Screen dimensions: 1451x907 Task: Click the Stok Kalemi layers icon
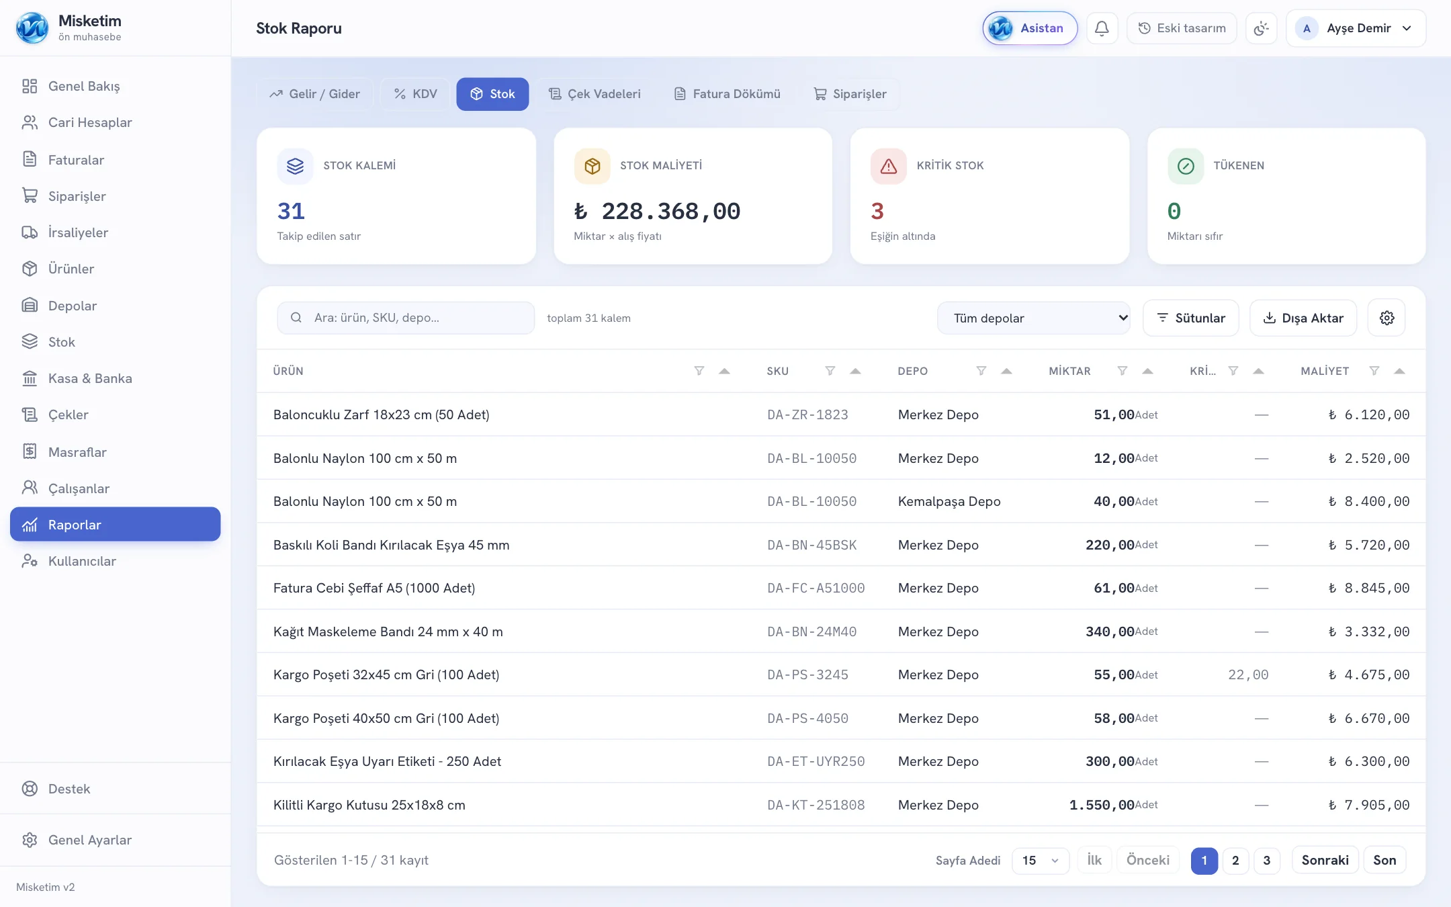tap(296, 166)
